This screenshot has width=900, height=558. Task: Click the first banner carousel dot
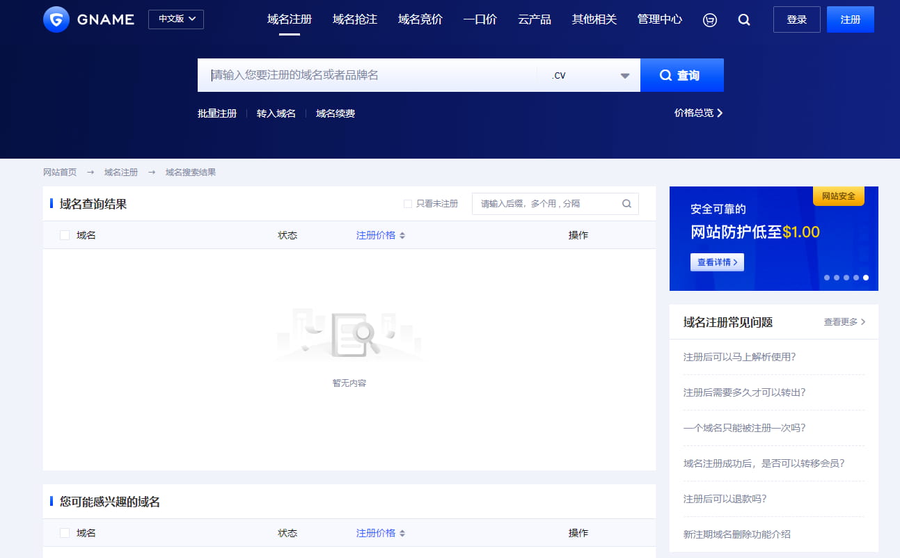pos(827,278)
